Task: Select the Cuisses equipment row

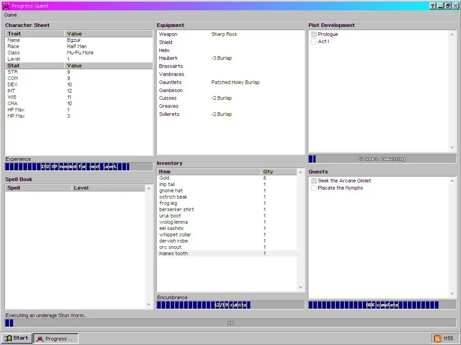Action: [x=230, y=98]
